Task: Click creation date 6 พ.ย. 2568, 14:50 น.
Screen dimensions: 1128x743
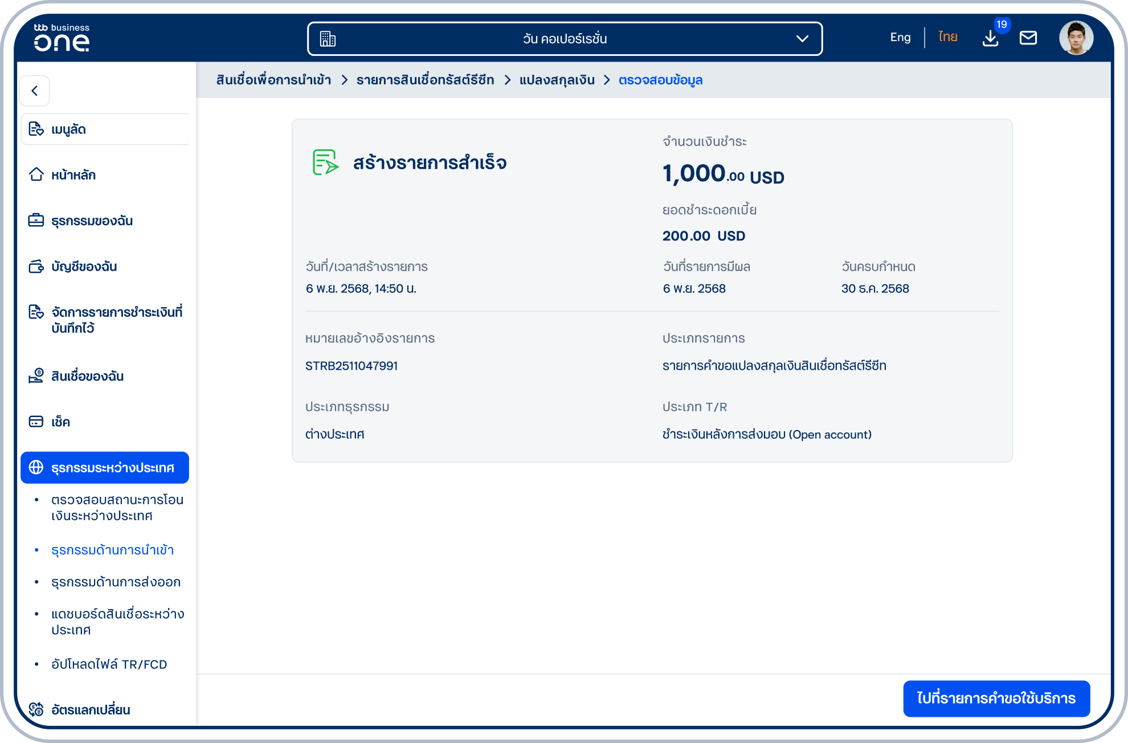Action: pyautogui.click(x=361, y=289)
